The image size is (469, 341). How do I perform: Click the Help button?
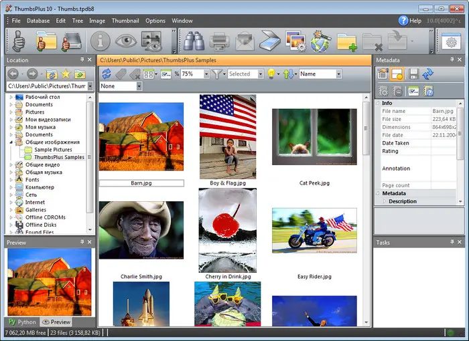[x=410, y=21]
